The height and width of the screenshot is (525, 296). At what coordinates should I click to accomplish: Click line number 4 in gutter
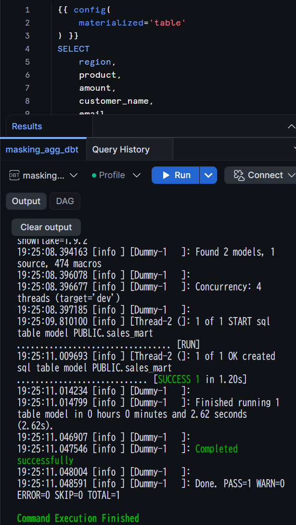click(27, 49)
